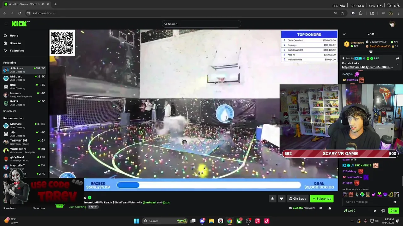
Task: Open Ivanech League of Legends channel
Action: (x=24, y=94)
